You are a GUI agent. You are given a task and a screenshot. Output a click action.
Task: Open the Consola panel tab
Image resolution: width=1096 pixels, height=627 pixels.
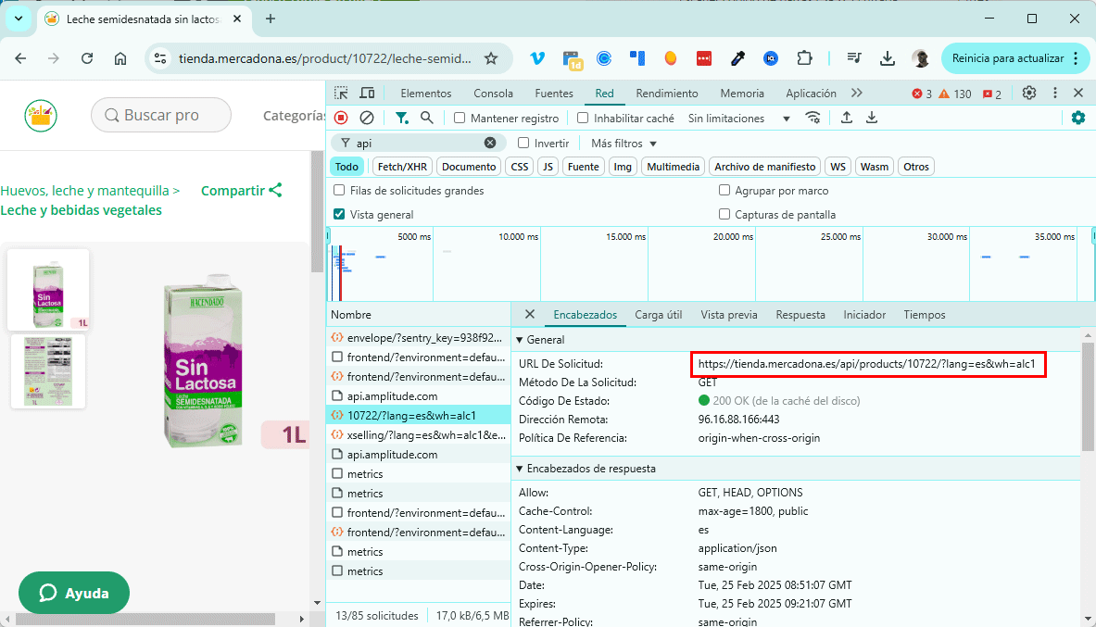coord(493,94)
